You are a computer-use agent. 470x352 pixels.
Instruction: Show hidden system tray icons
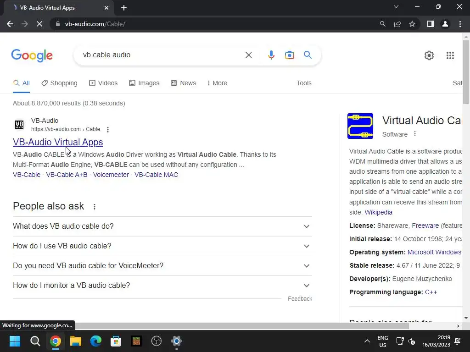tap(367, 341)
